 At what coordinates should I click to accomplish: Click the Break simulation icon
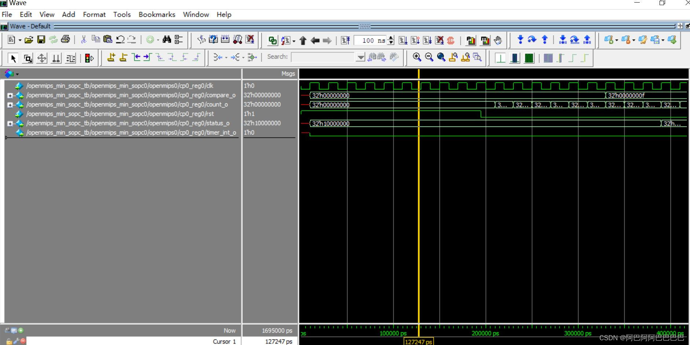coord(439,40)
